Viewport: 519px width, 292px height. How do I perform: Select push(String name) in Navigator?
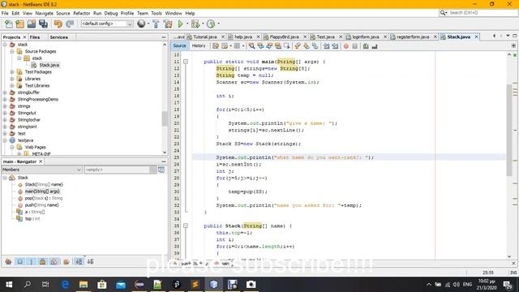41,205
